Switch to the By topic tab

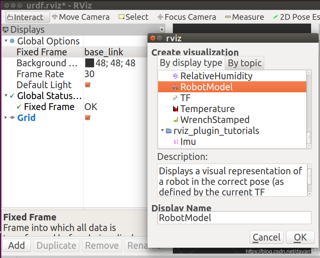(x=245, y=63)
